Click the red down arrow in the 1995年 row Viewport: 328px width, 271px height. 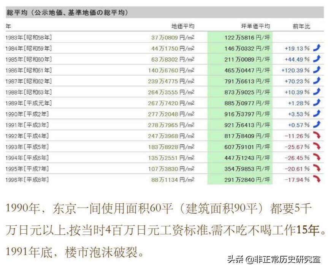tap(317, 168)
